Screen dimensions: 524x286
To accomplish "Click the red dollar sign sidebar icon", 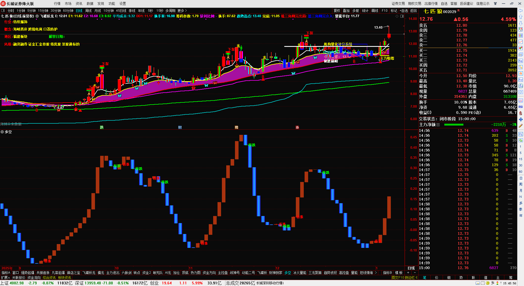I will pos(521,113).
